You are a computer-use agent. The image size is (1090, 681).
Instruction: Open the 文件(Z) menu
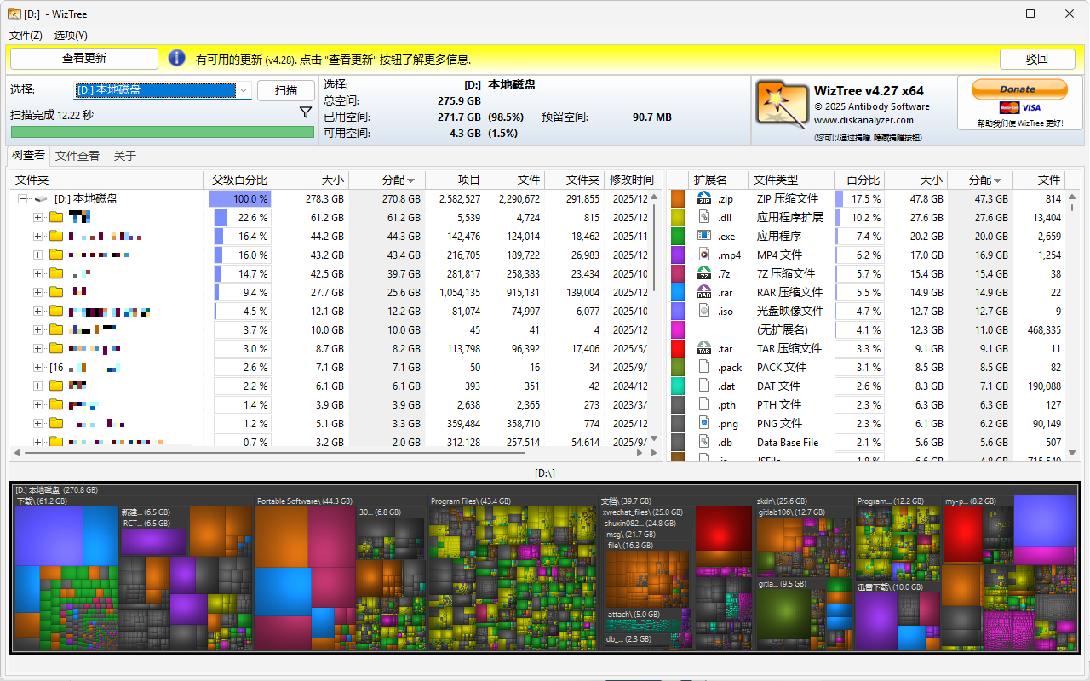26,36
